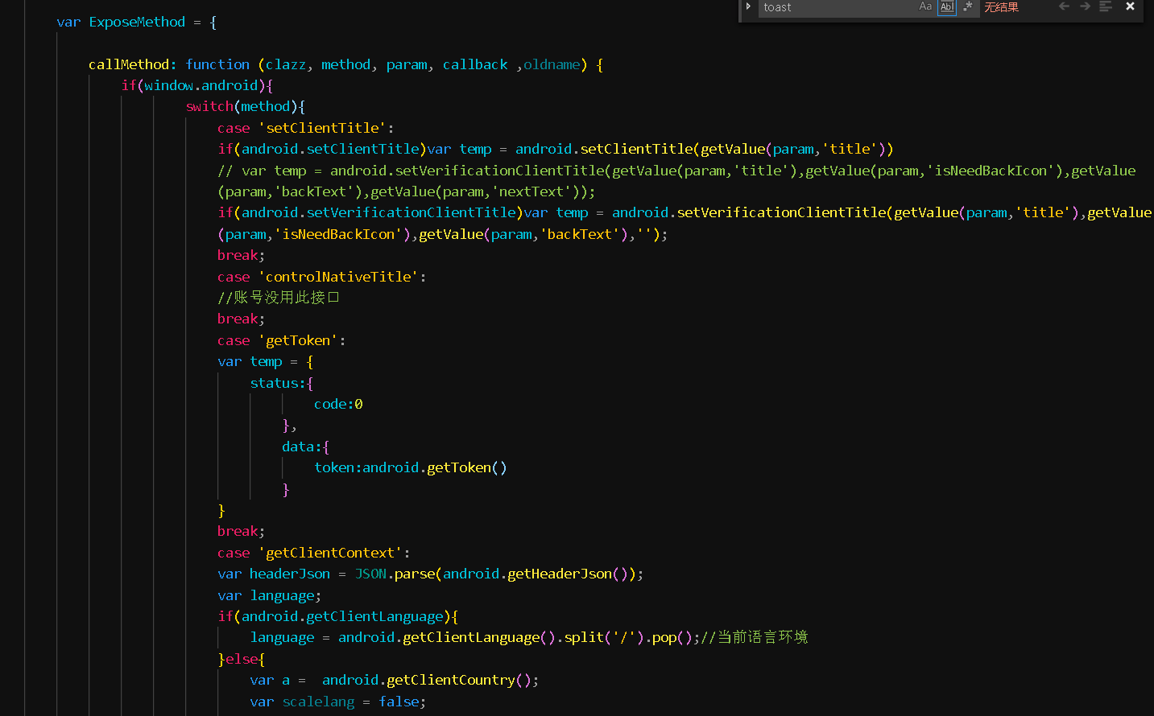Click 'android.getClientCountry()' call

click(x=427, y=680)
